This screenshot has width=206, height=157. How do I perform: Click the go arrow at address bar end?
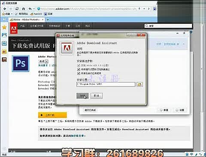pyautogui.click(x=148, y=9)
